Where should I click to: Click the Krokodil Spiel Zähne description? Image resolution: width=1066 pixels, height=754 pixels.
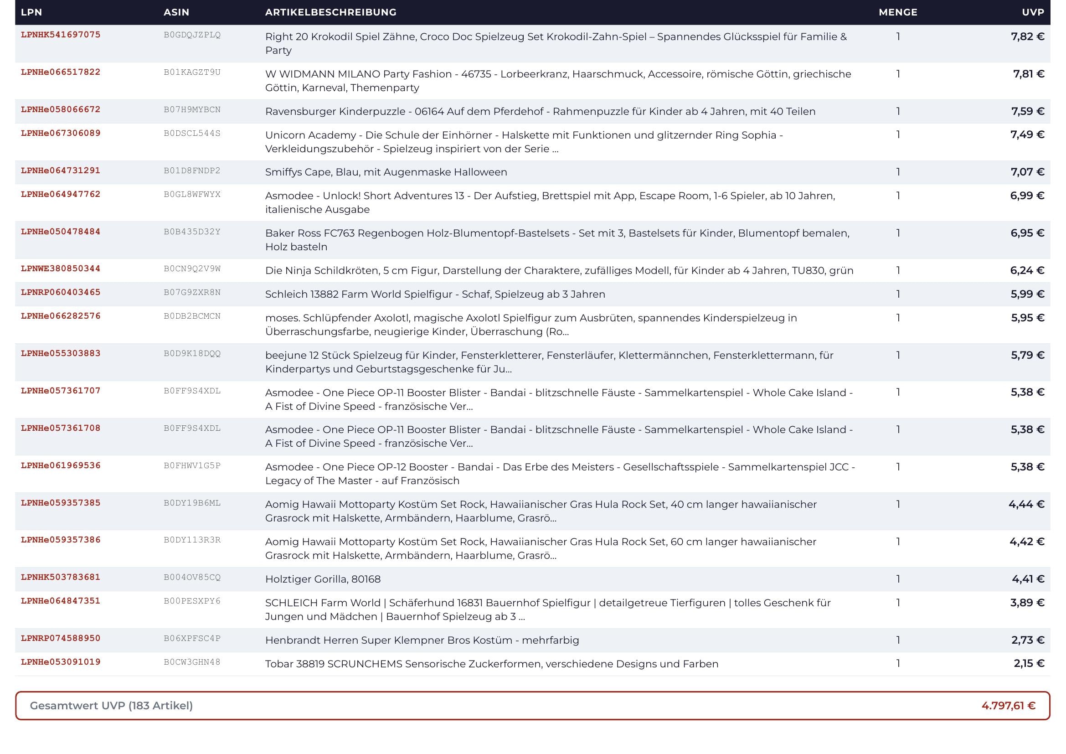point(556,44)
